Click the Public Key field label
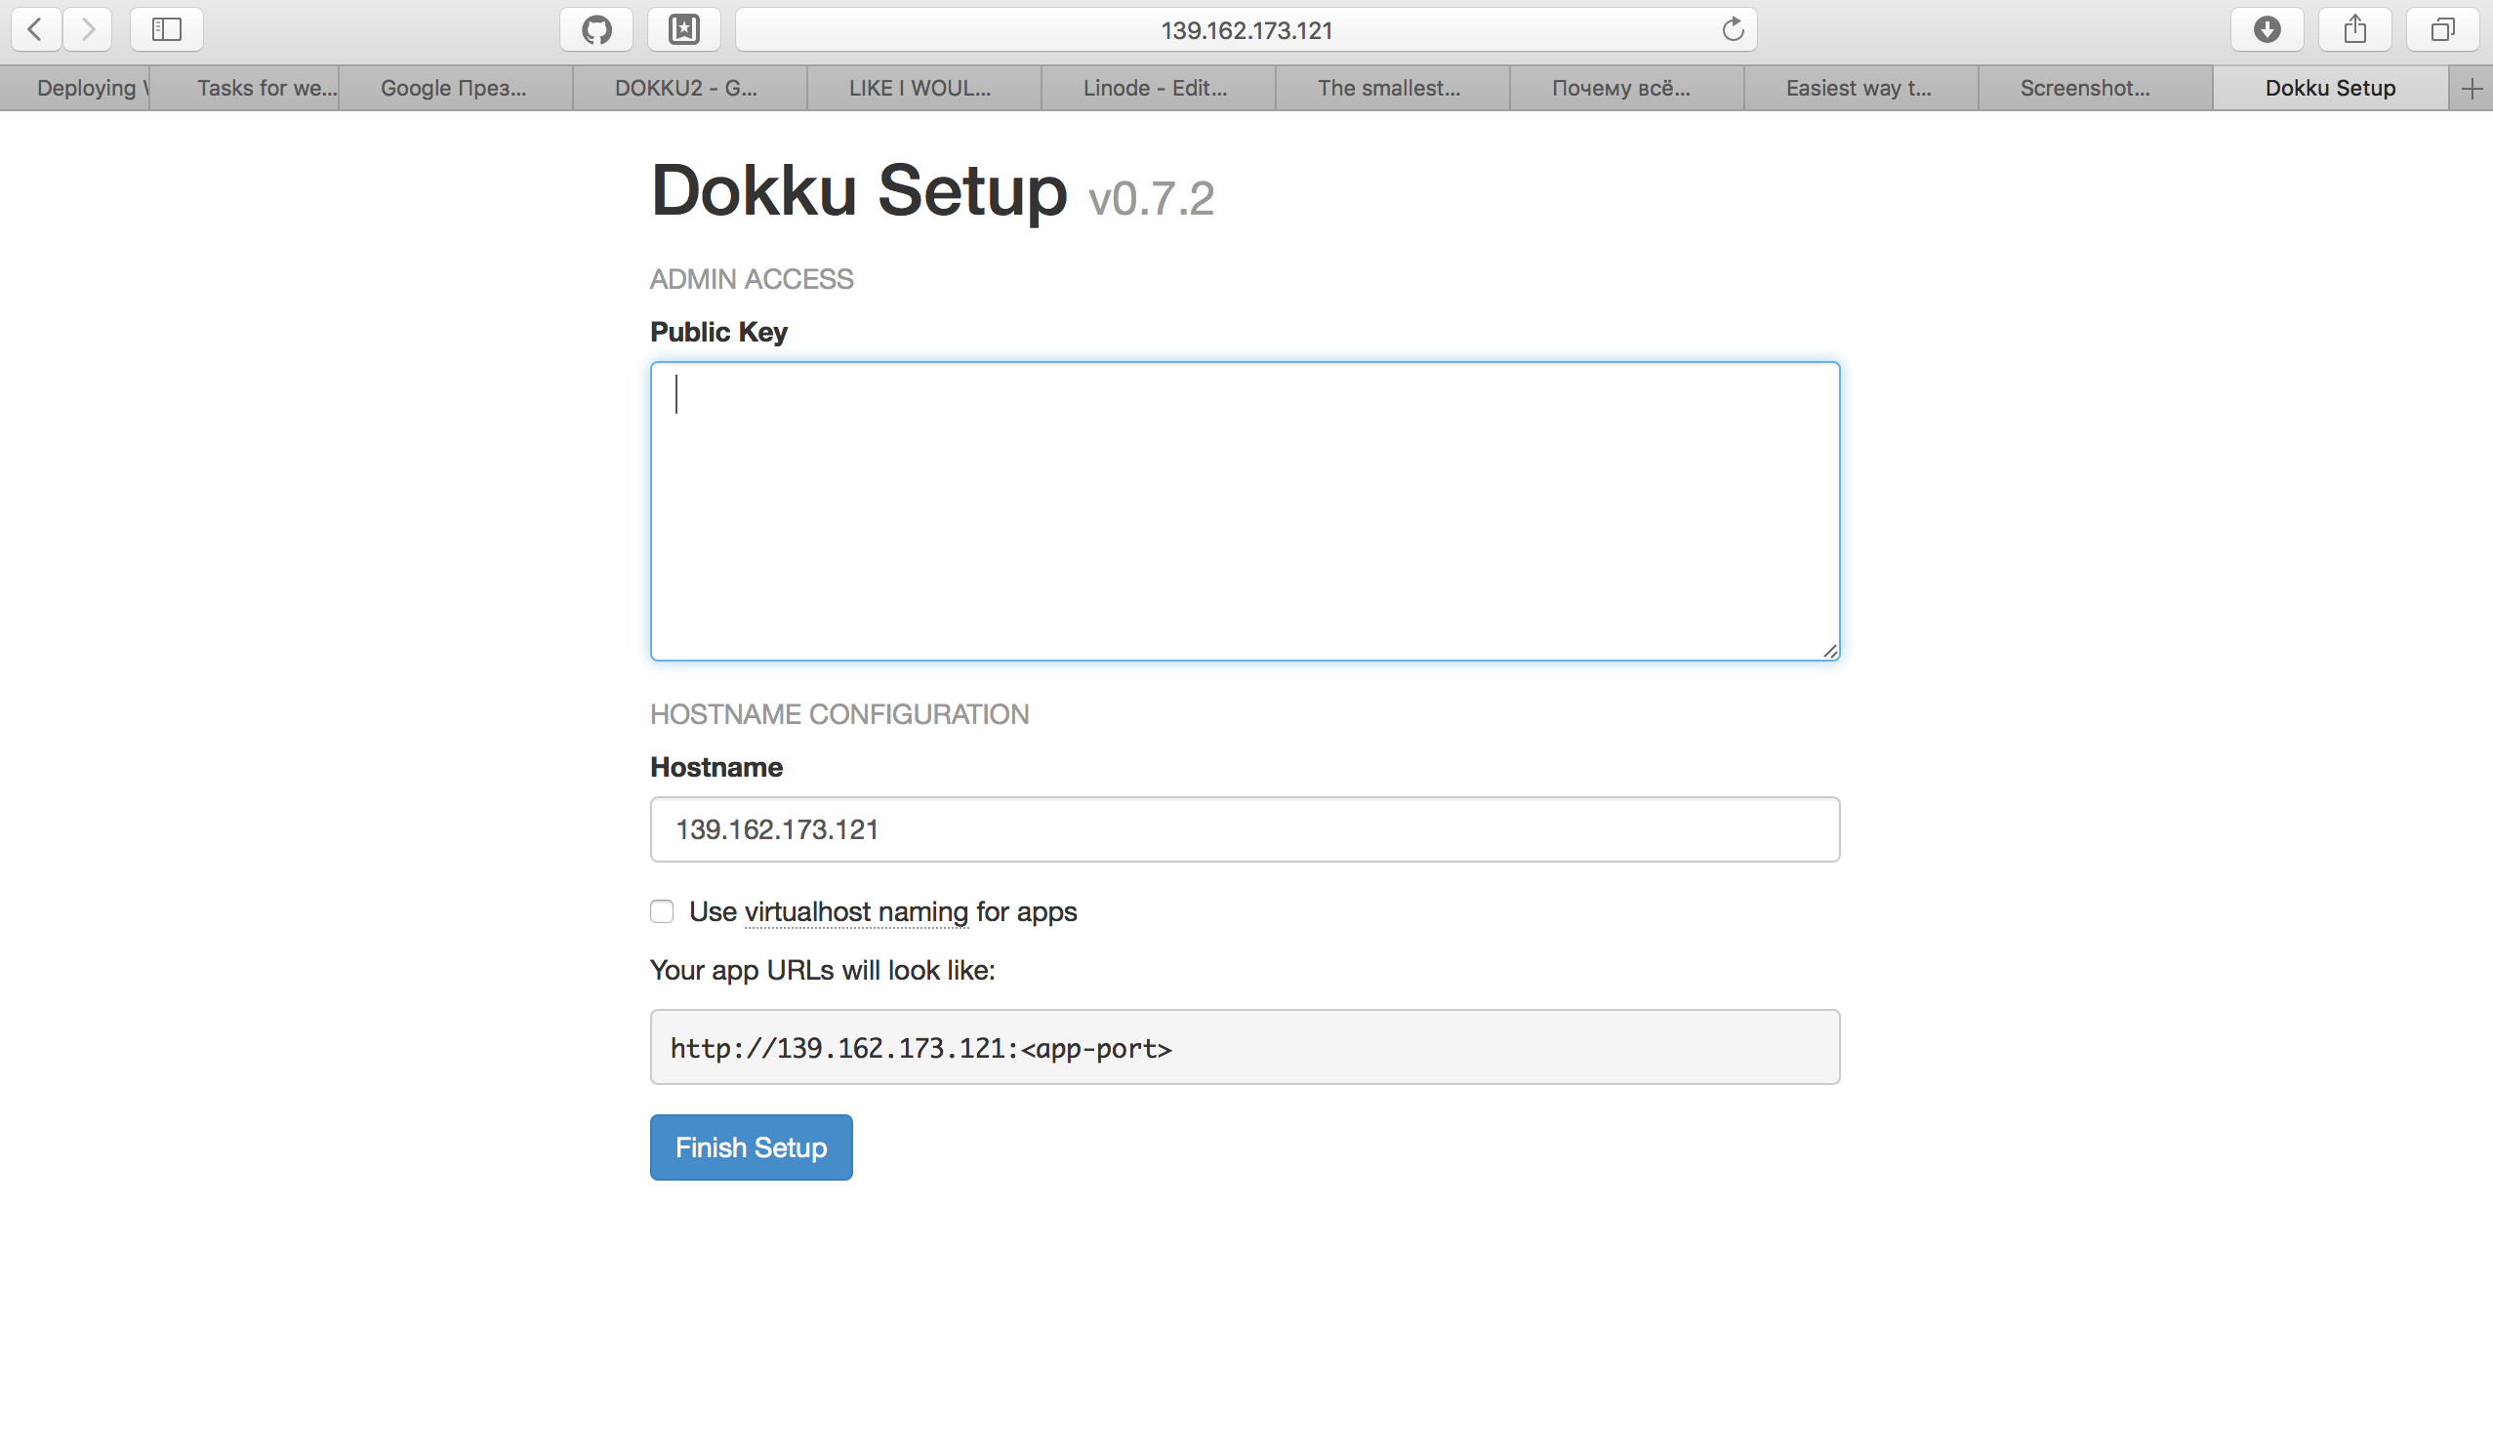 click(719, 333)
